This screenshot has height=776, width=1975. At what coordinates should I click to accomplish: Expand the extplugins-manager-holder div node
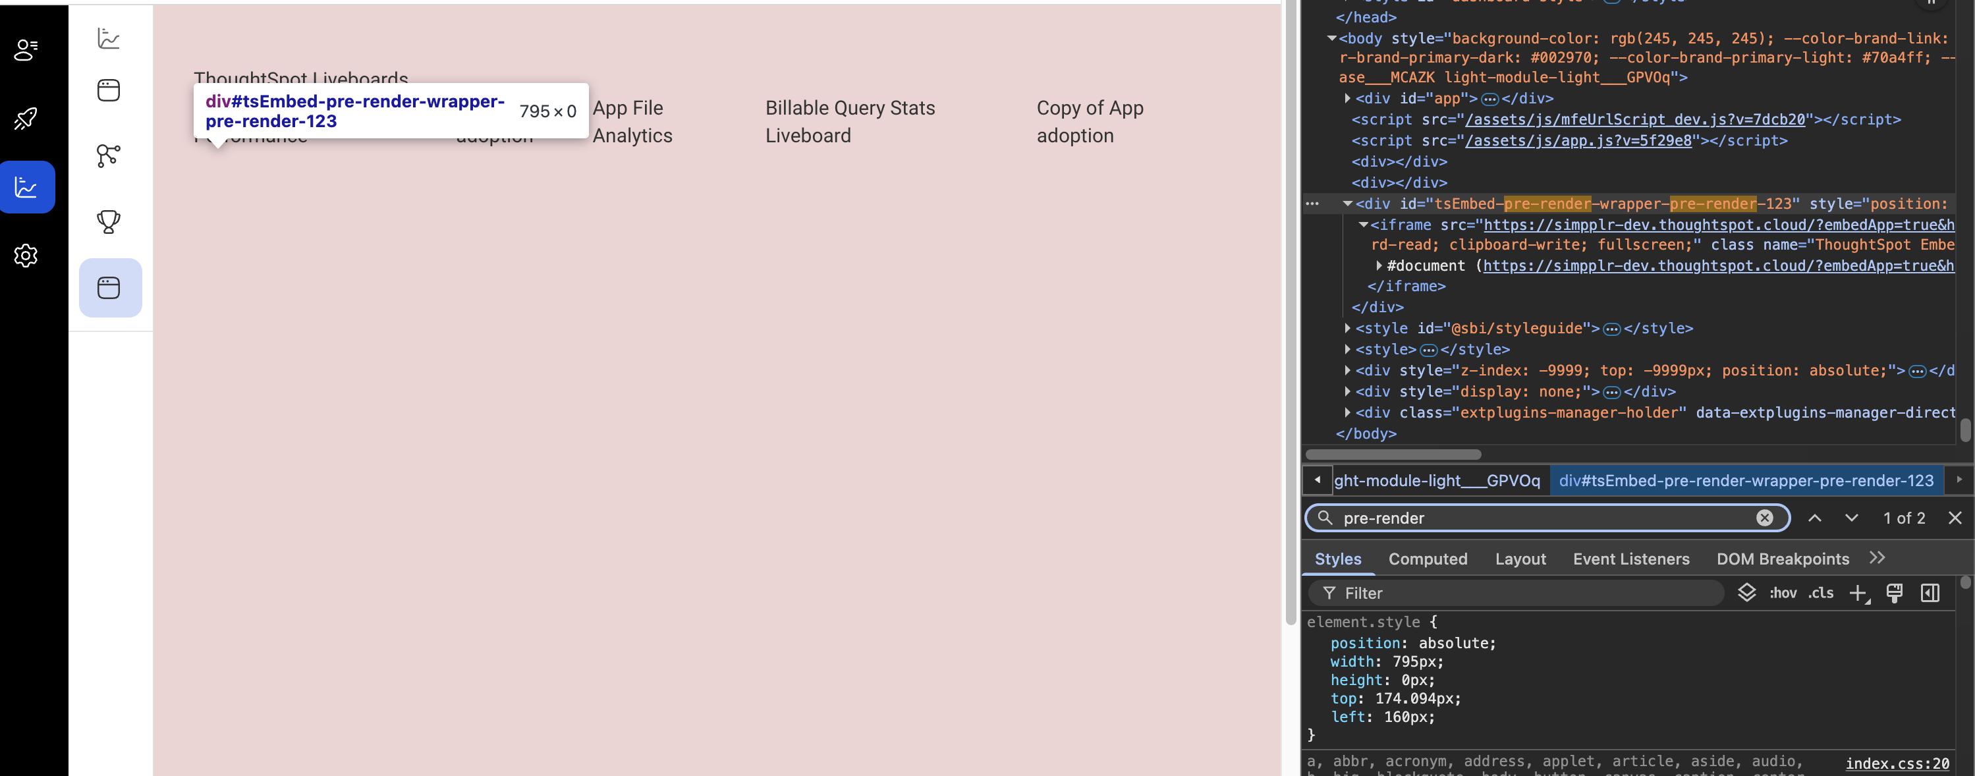tap(1347, 412)
